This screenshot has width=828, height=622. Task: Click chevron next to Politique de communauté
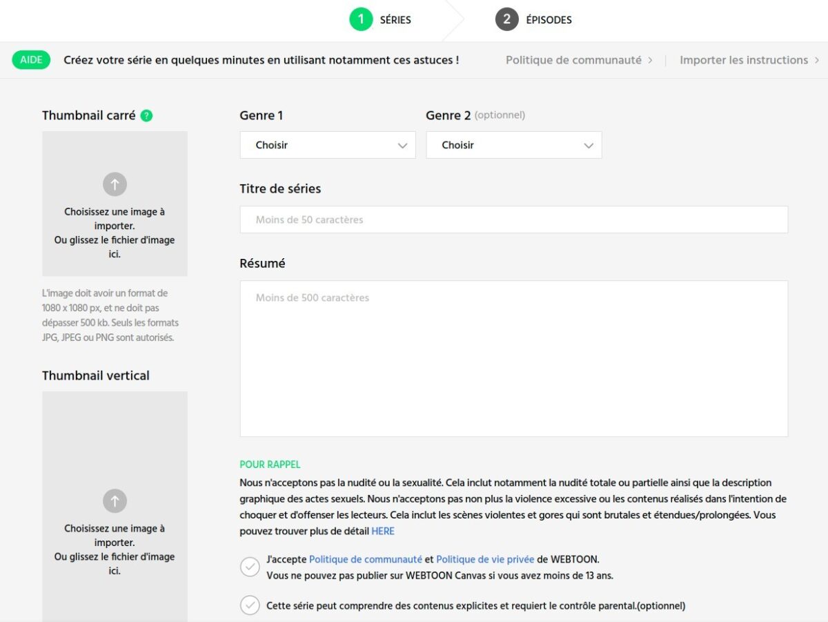click(x=650, y=60)
